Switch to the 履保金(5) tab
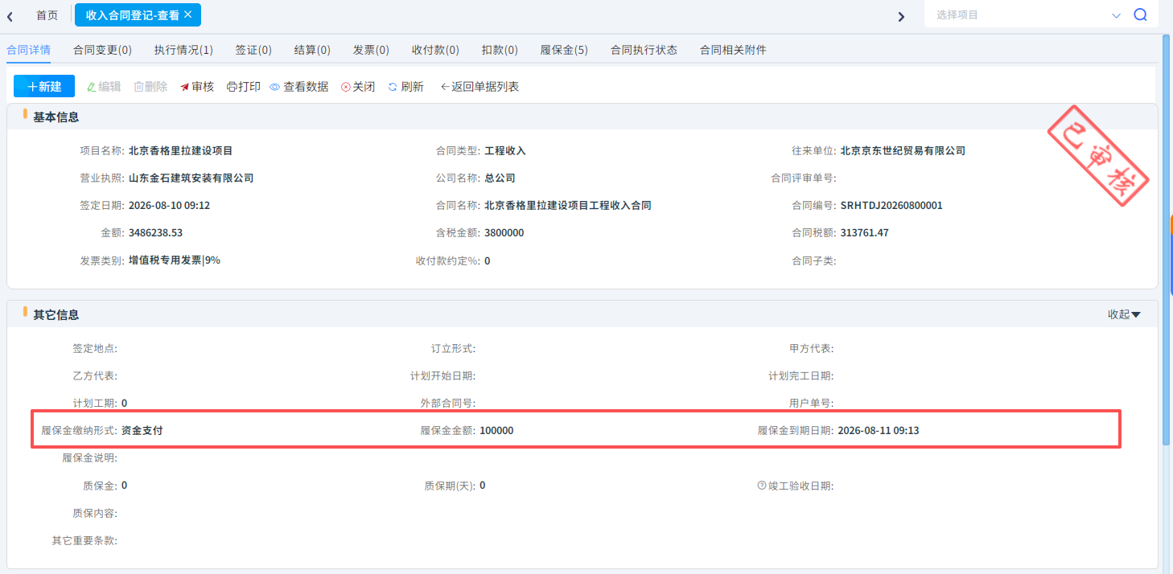This screenshot has width=1173, height=574. 564,50
